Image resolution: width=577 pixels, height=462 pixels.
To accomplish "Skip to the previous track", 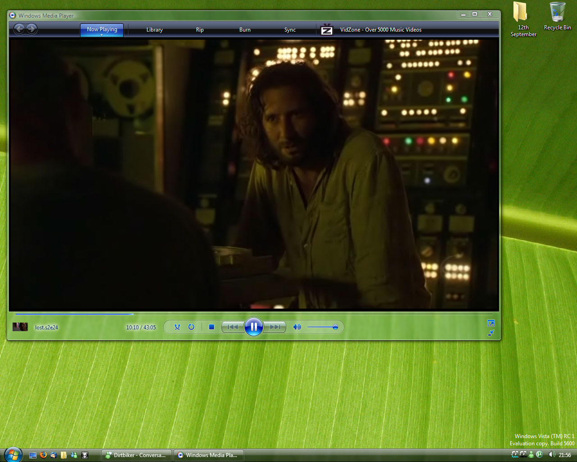I will pos(233,327).
